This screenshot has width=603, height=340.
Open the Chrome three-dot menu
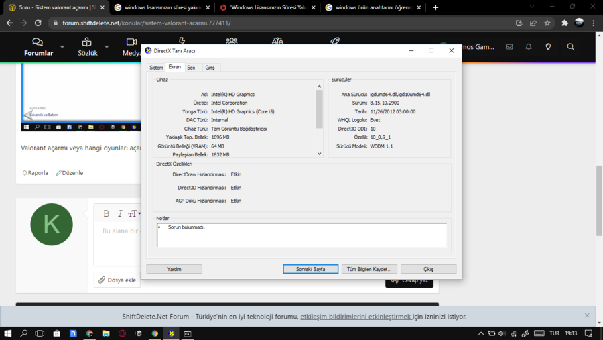[594, 23]
